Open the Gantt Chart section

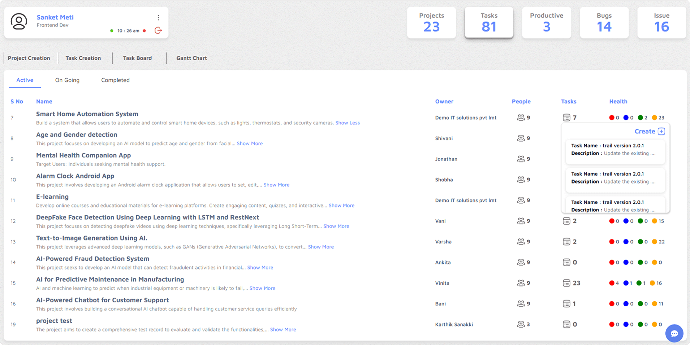pyautogui.click(x=191, y=58)
